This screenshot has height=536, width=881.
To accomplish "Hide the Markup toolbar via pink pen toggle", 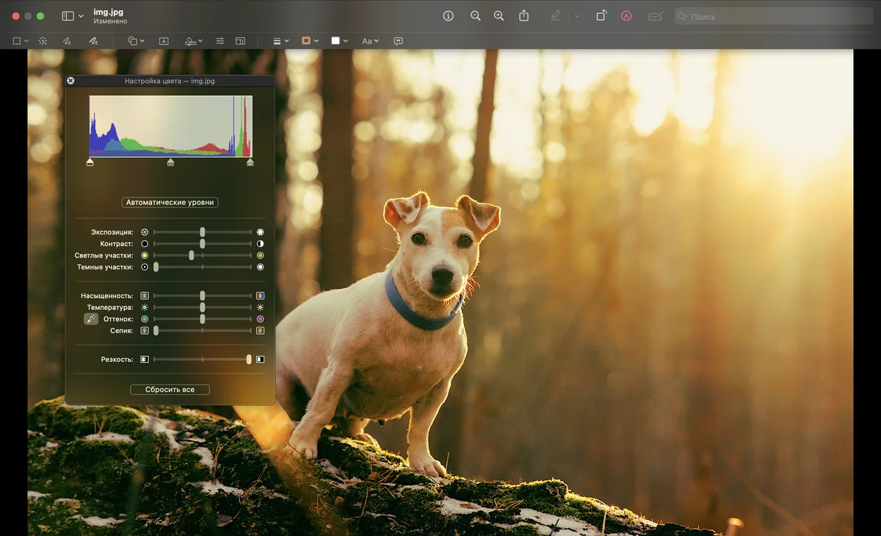I will click(x=626, y=15).
